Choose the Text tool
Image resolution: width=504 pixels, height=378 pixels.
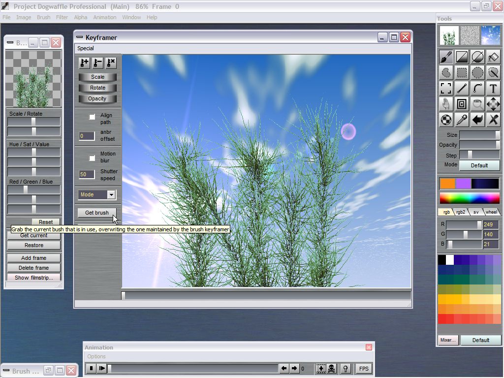[x=493, y=89]
